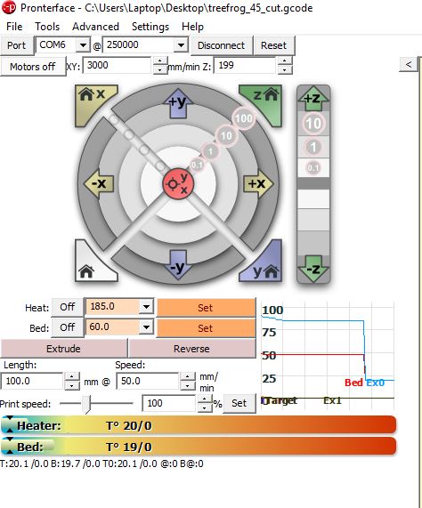
Task: Turn heater off with Heat Off button
Action: pyautogui.click(x=68, y=307)
